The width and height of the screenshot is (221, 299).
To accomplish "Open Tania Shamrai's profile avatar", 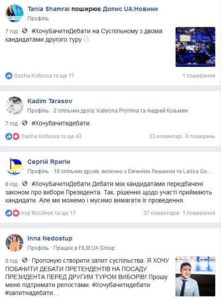I will pos(15,13).
